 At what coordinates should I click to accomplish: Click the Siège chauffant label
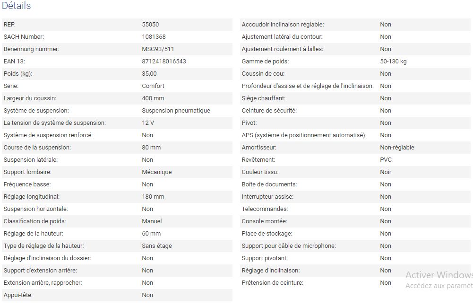point(263,98)
